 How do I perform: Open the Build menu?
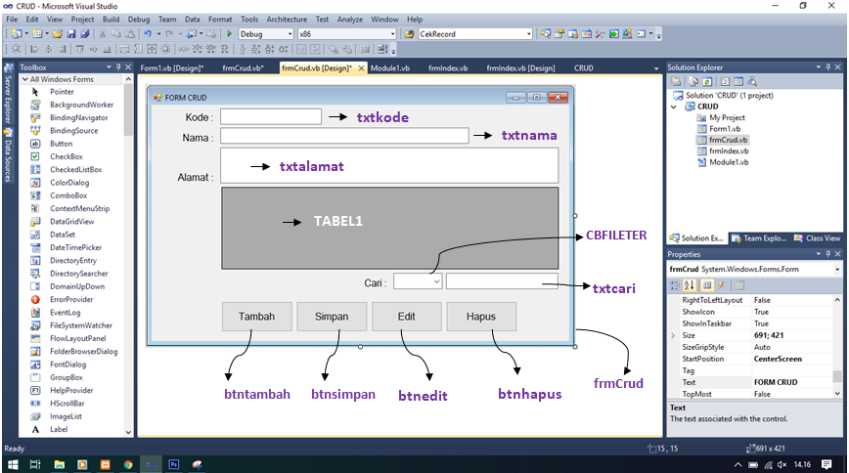pos(111,19)
